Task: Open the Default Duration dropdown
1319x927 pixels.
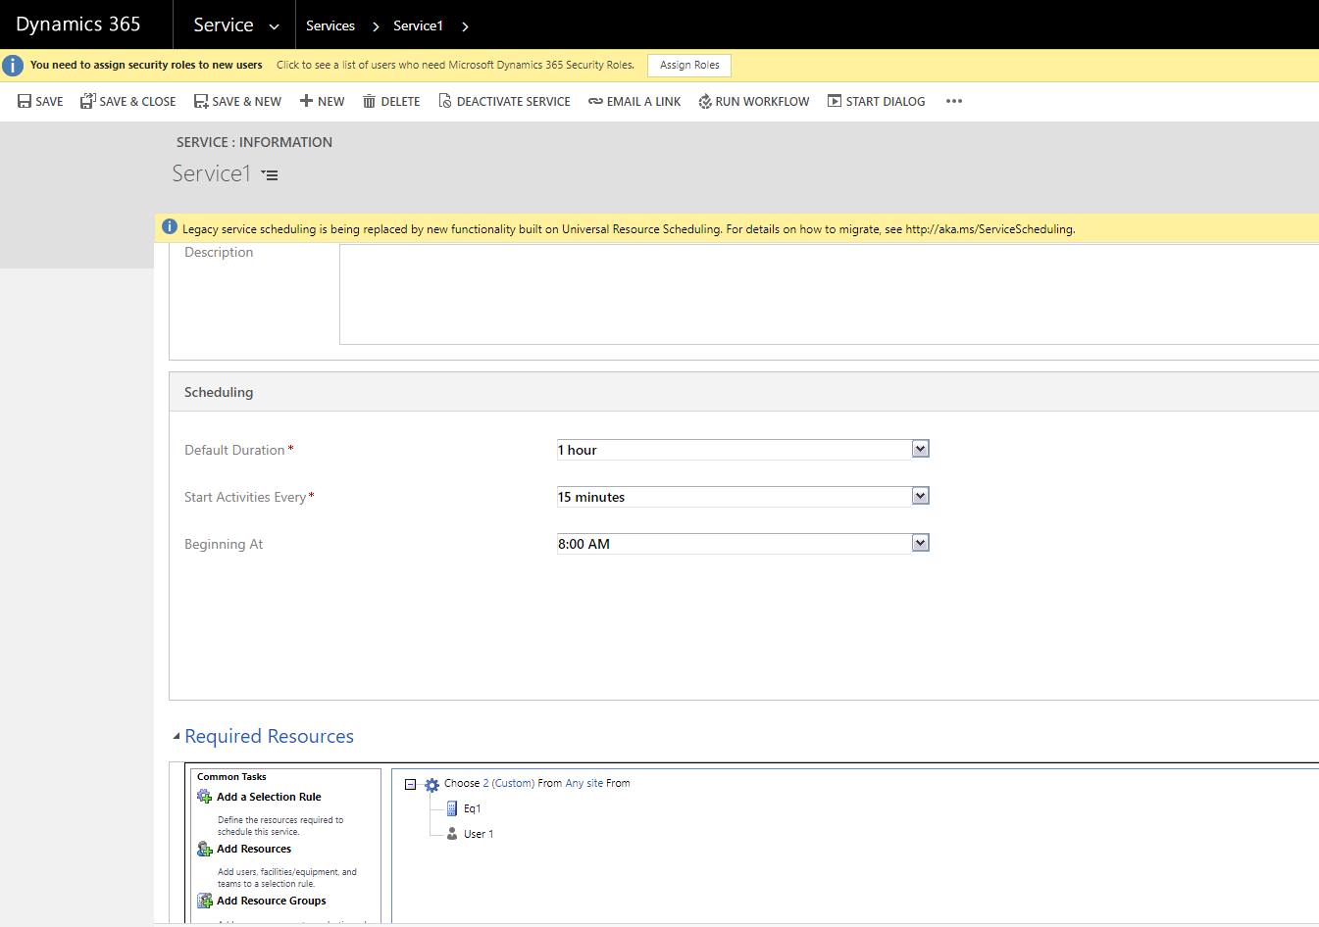Action: click(920, 449)
